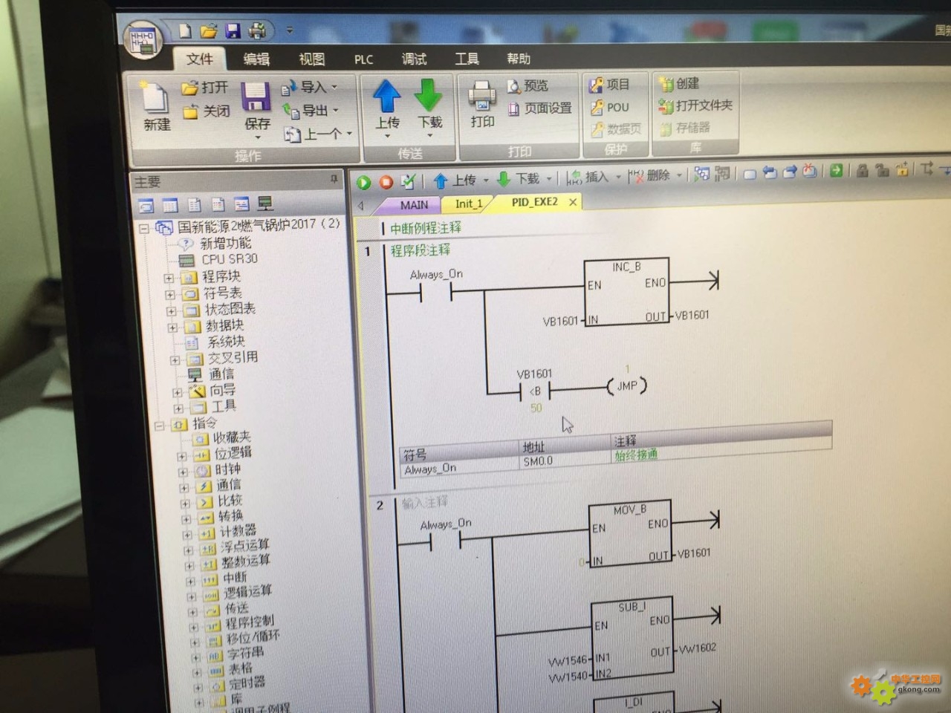Expand the 向导 (Wizards) node

click(x=178, y=392)
